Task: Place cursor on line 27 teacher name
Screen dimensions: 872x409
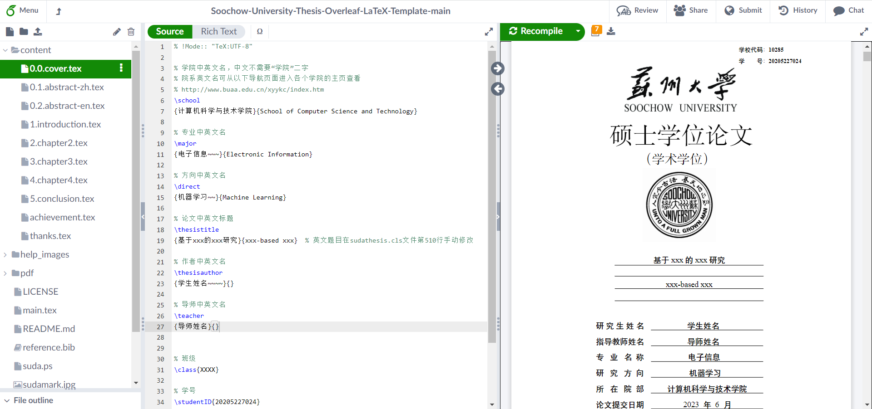Action: pyautogui.click(x=193, y=326)
